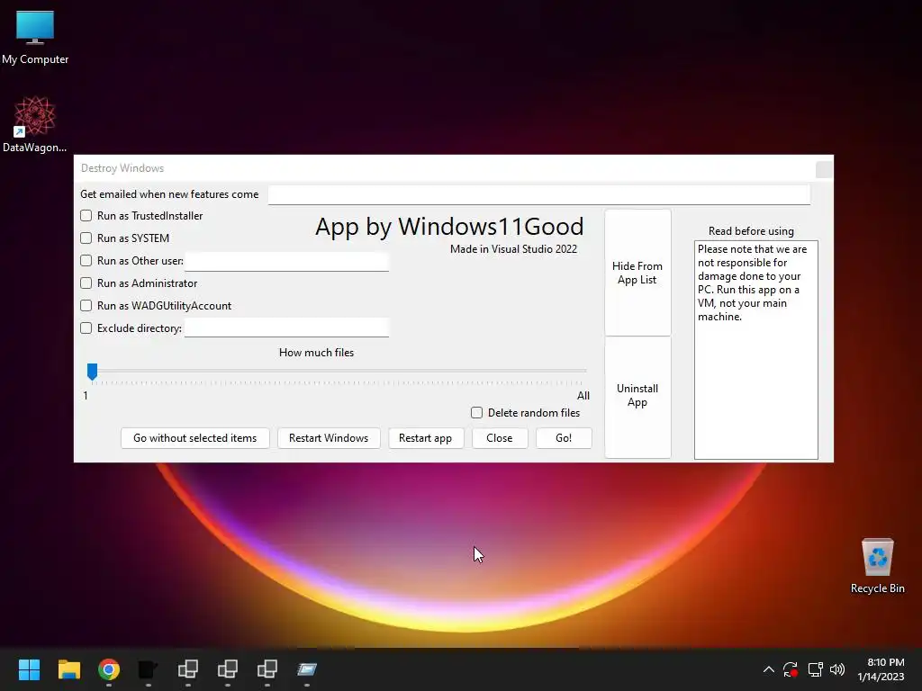
Task: Open the Windows Start menu
Action: click(29, 669)
